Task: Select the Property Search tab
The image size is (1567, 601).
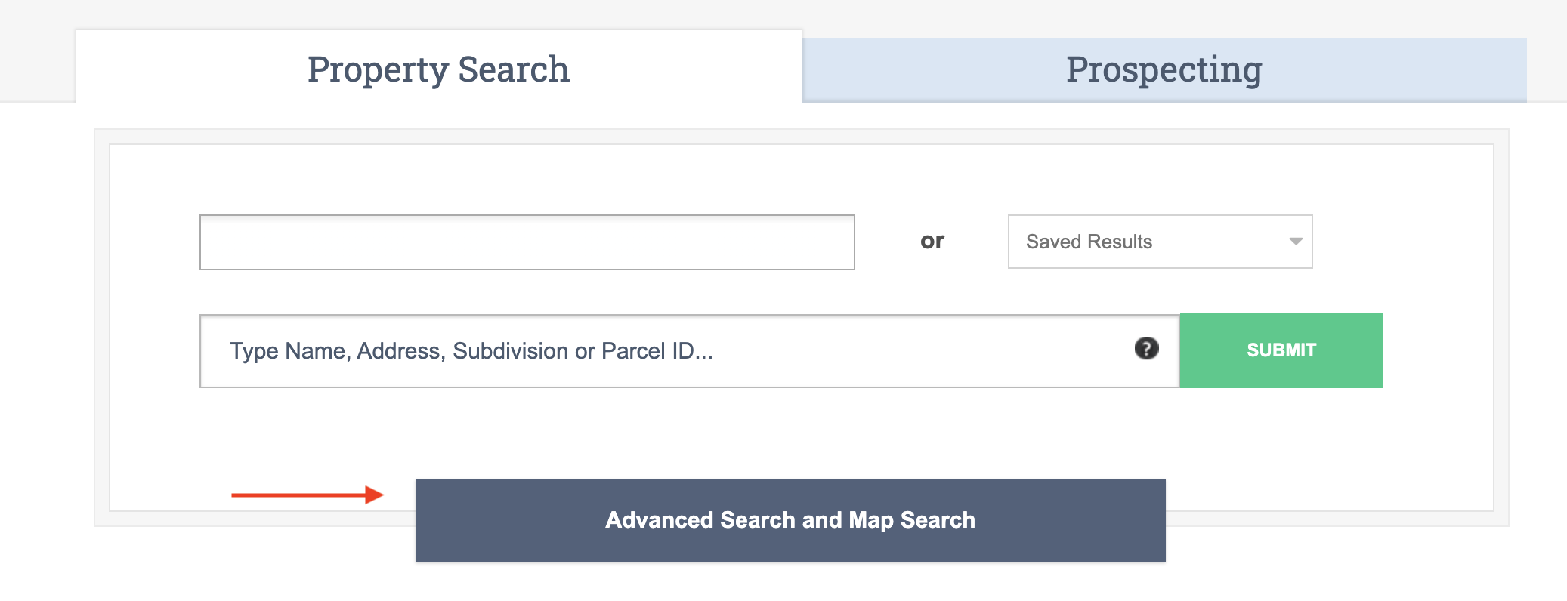Action: [438, 69]
